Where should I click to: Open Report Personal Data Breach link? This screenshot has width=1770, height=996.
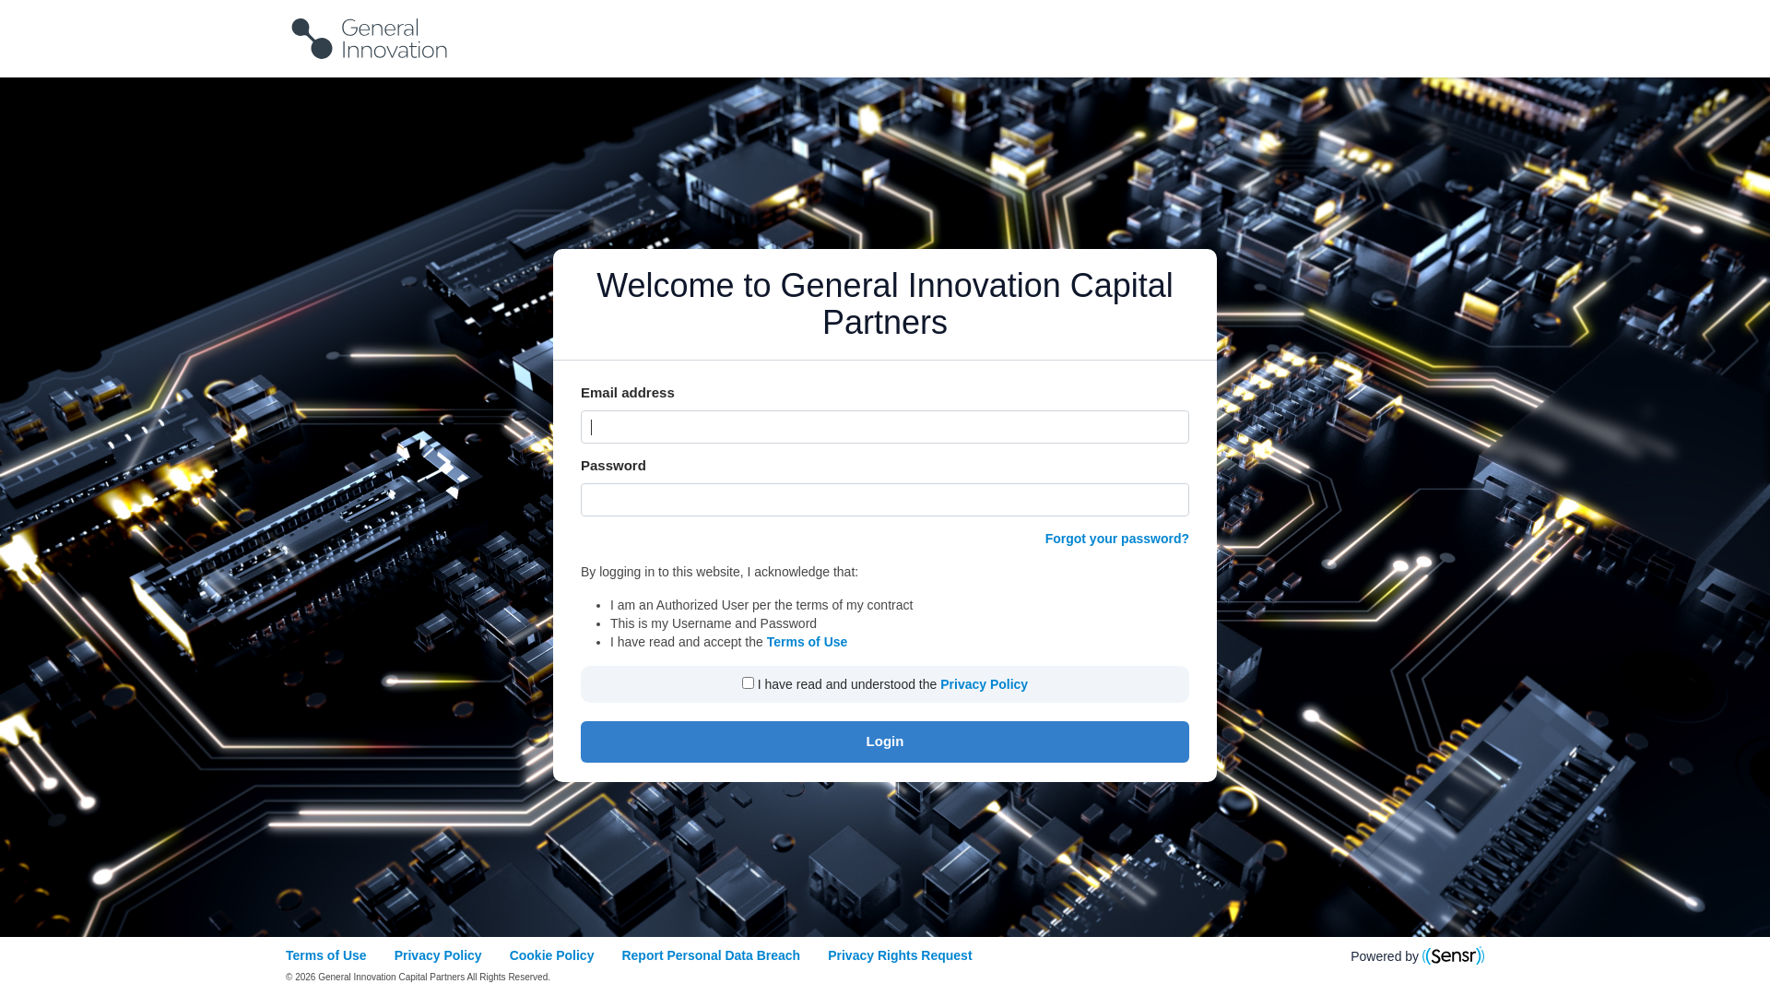pos(711,955)
